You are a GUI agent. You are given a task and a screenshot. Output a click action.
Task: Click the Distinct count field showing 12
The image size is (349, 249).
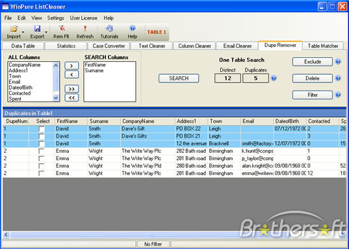coord(227,79)
